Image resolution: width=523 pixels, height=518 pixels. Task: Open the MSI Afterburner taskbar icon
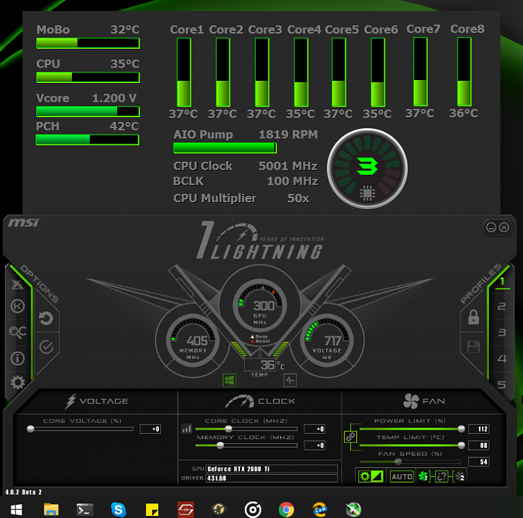point(354,510)
